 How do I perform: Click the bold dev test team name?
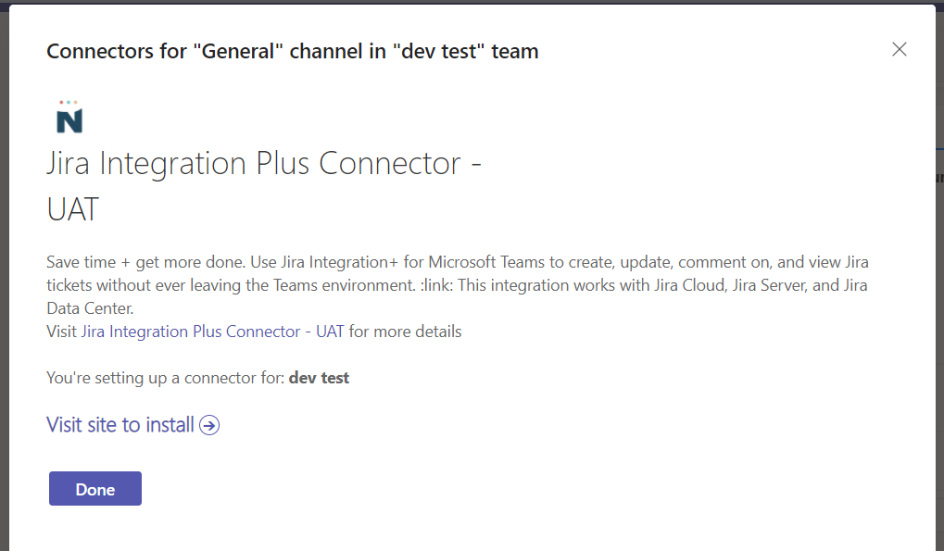click(319, 378)
